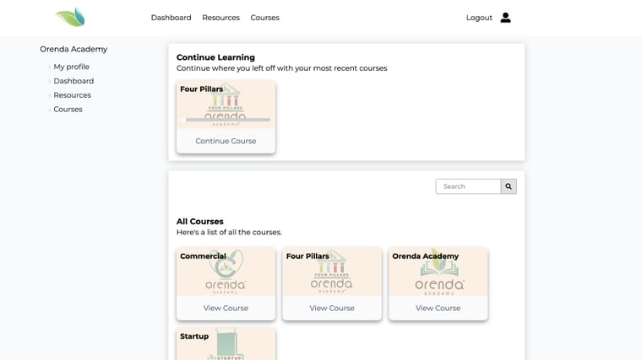Select Courses in top navigation bar
Image resolution: width=642 pixels, height=360 pixels.
pyautogui.click(x=264, y=18)
